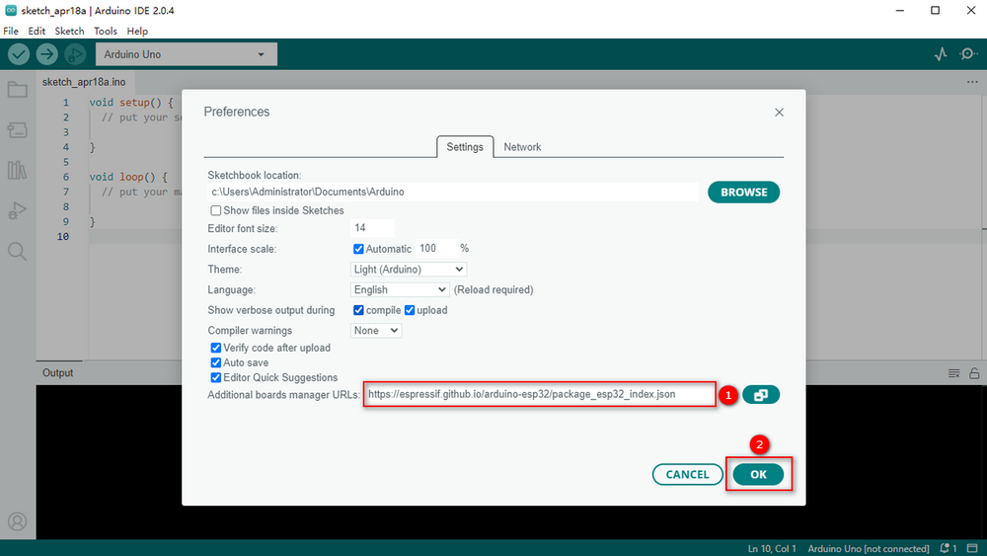Open the Compiler warnings dropdown
Viewport: 987px width, 556px height.
(x=376, y=331)
